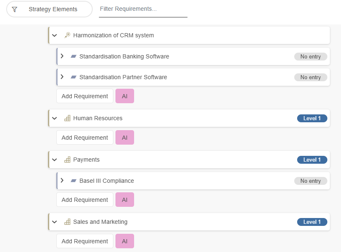Click No entry badge on Basel III Compliance
This screenshot has height=252, width=341.
click(x=310, y=181)
